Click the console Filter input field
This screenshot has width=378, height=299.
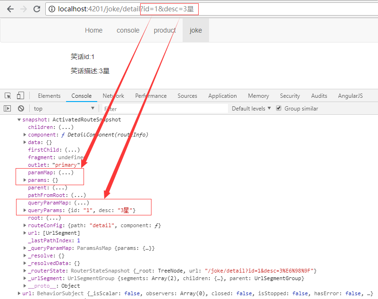point(151,109)
